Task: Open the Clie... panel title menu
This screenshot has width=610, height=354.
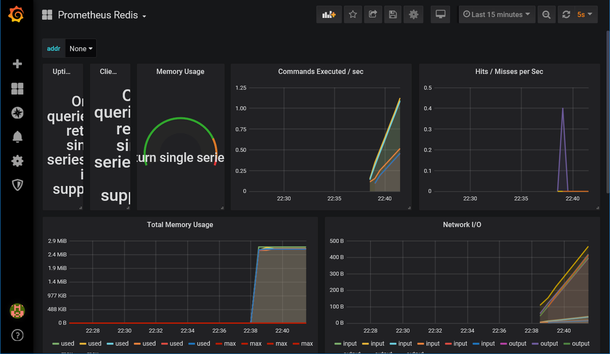Action: pos(108,72)
